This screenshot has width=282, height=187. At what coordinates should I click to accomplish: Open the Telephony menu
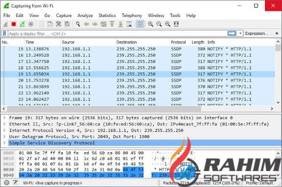132,16
